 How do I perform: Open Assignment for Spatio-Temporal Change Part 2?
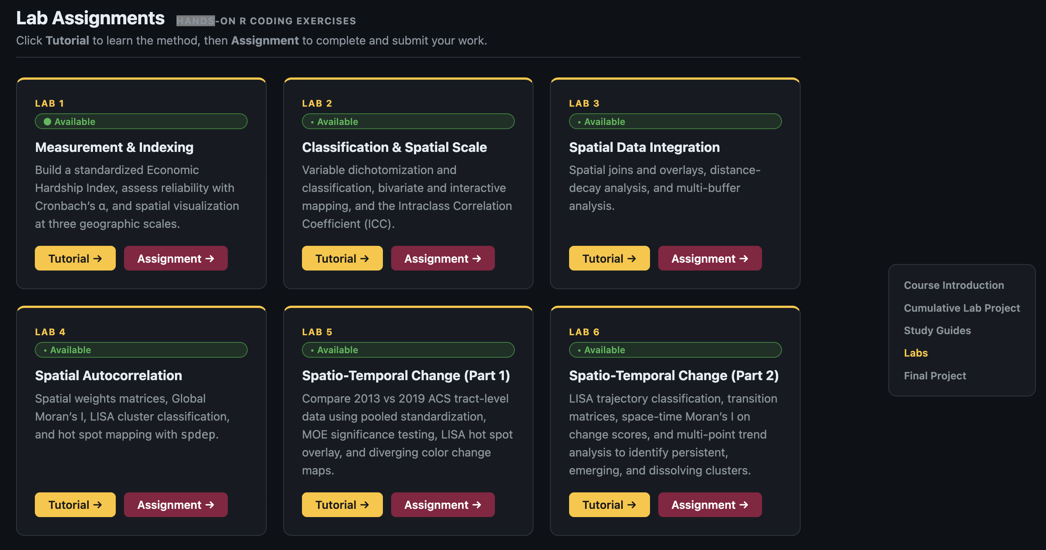click(709, 505)
